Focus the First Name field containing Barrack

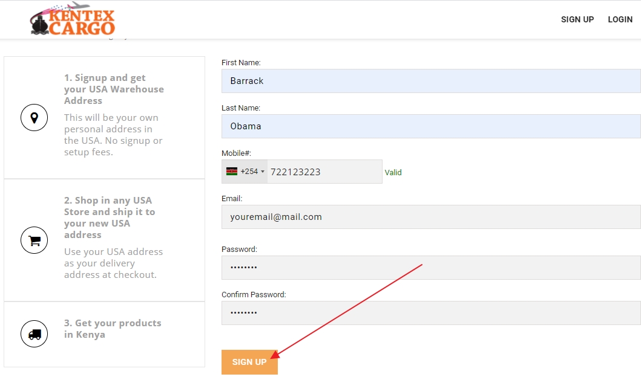(430, 81)
